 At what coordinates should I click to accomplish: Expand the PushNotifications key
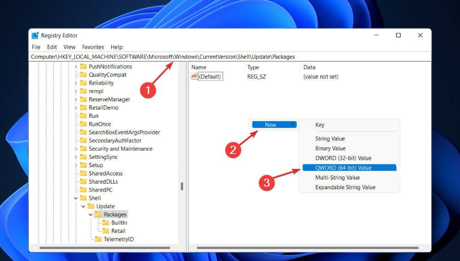[x=76, y=67]
